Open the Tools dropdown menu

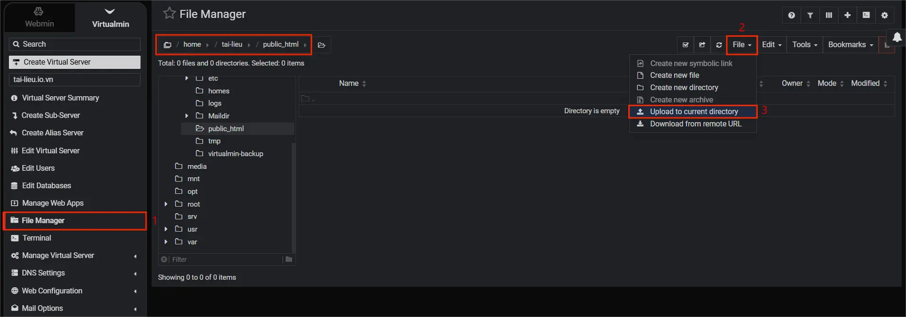[804, 45]
